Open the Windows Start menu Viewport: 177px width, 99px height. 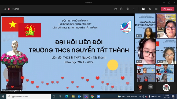tap(3, 97)
